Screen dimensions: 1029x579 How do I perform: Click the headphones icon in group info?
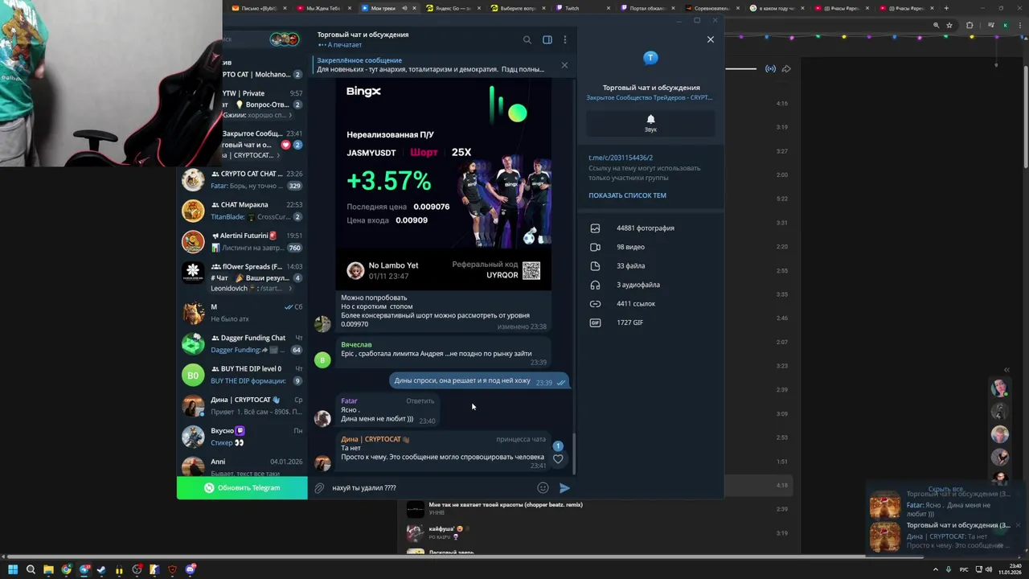tap(595, 285)
